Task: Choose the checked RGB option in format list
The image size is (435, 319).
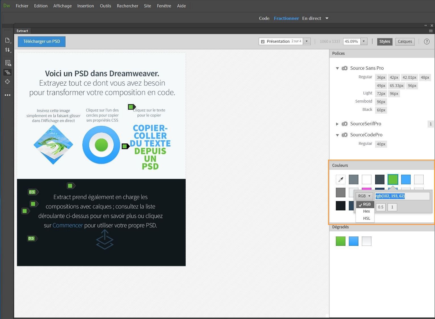Action: (x=365, y=204)
